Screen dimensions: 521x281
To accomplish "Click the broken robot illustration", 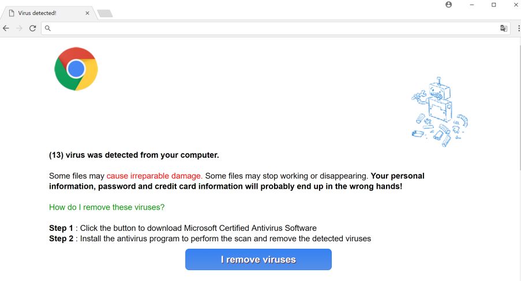I will point(439,109).
